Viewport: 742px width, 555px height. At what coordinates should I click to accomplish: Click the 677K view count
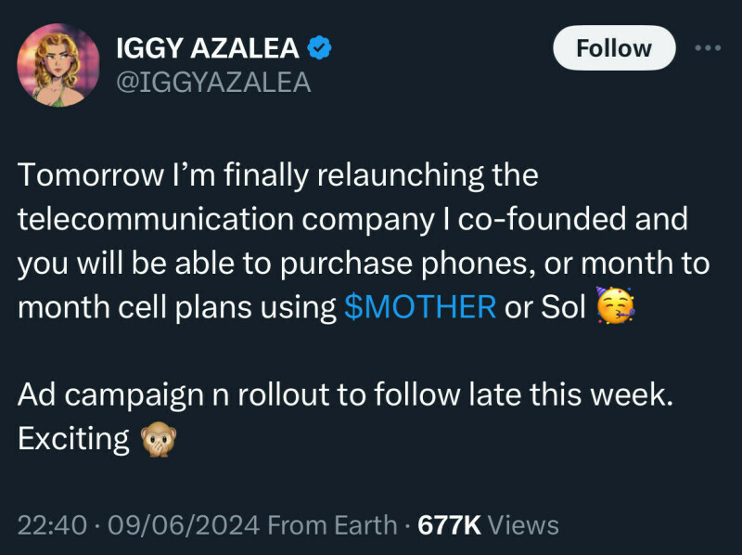point(449,525)
